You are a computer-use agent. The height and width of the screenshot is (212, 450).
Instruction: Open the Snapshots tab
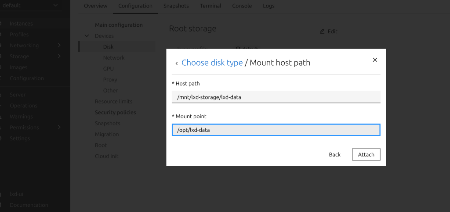tap(176, 6)
